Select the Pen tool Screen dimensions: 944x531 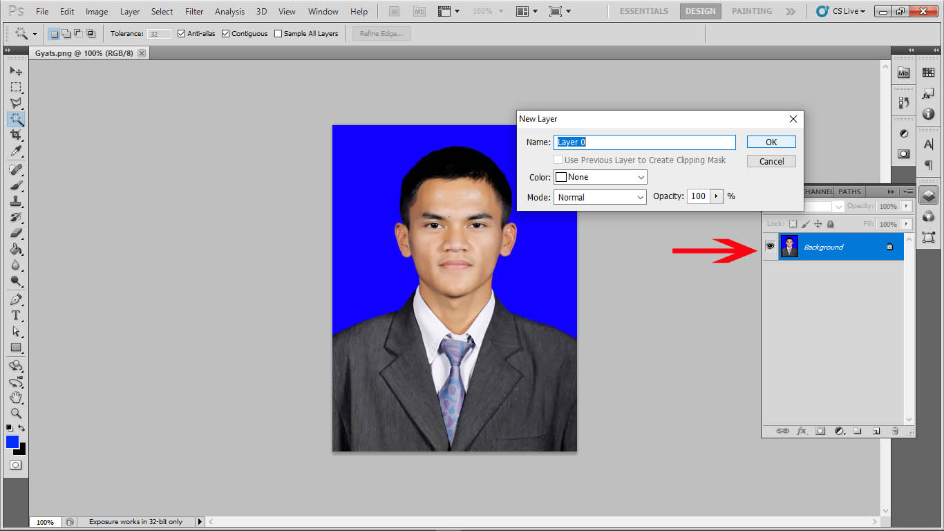coord(16,300)
